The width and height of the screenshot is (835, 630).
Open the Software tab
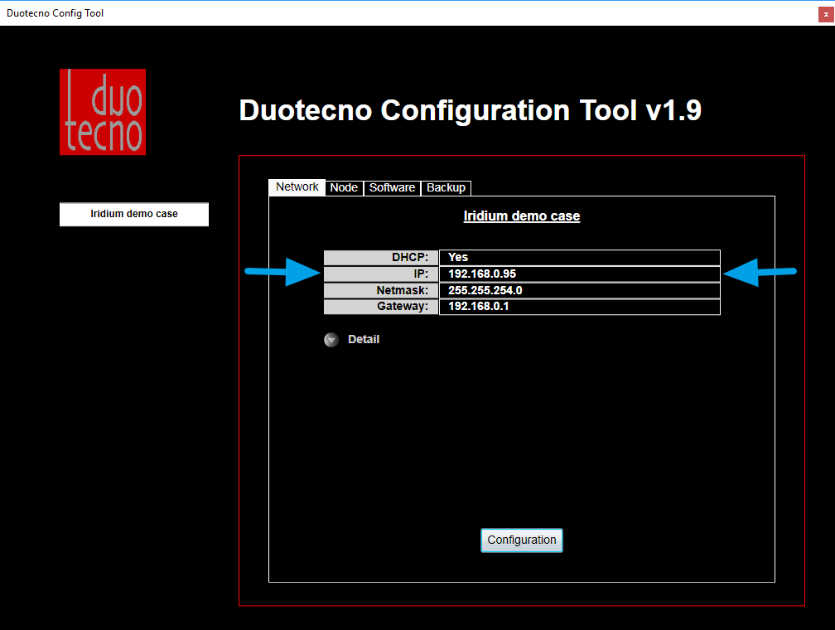[392, 187]
